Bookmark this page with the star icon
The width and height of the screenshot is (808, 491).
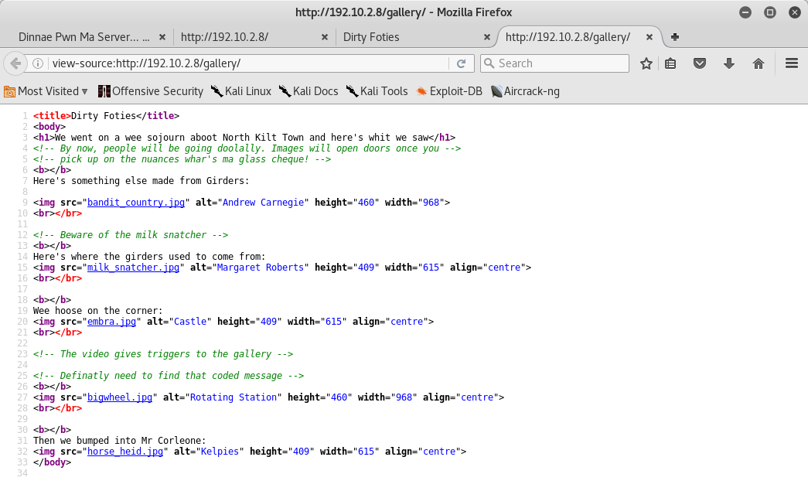click(646, 63)
